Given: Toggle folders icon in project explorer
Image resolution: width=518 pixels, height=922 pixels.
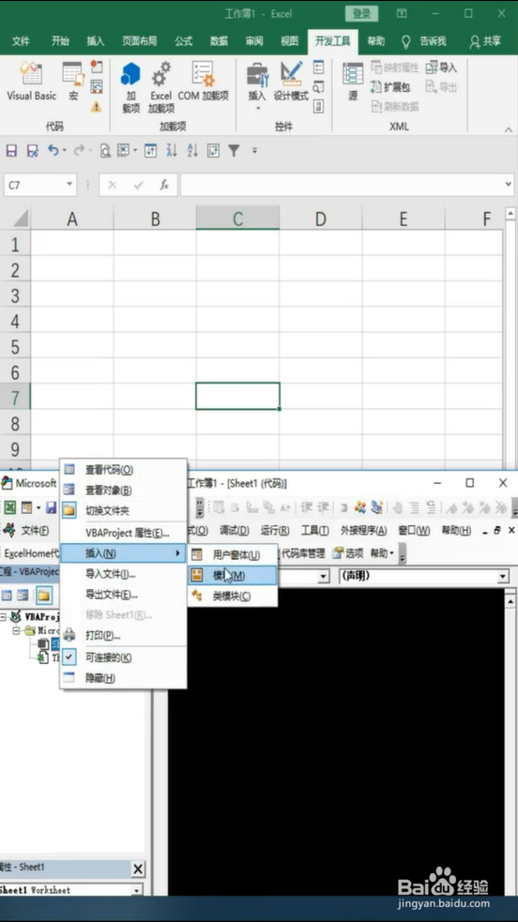Looking at the screenshot, I should coord(43,596).
